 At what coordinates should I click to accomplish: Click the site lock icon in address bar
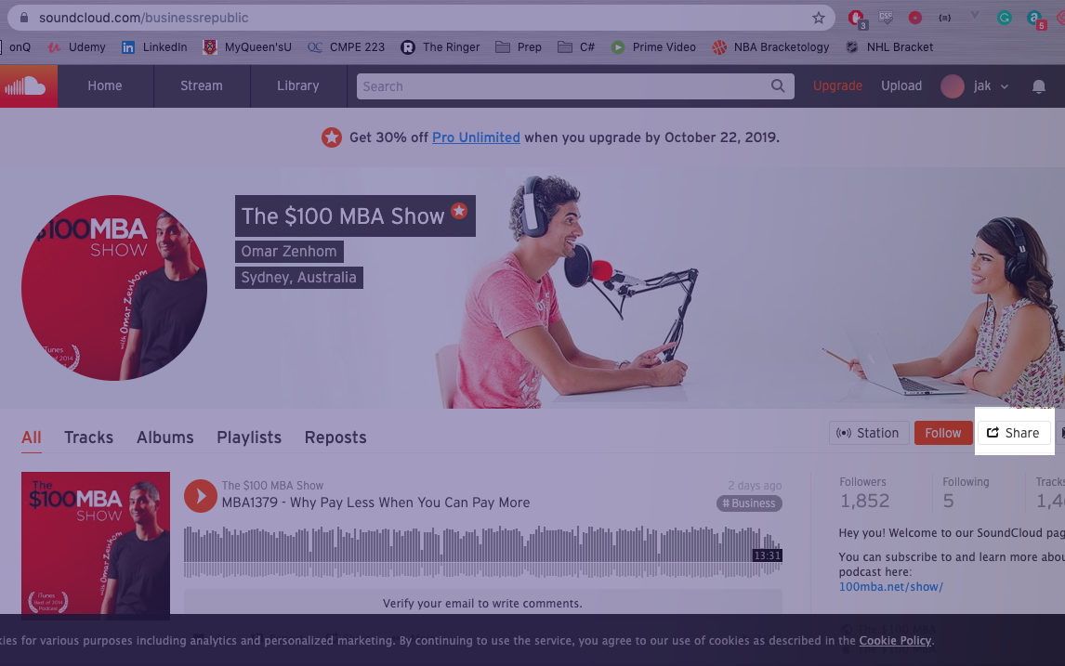coord(24,18)
